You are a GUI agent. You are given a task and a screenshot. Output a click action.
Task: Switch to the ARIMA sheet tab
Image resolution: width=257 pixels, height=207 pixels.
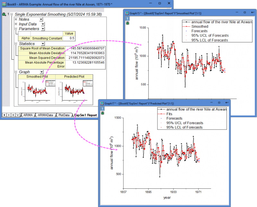tap(28, 115)
